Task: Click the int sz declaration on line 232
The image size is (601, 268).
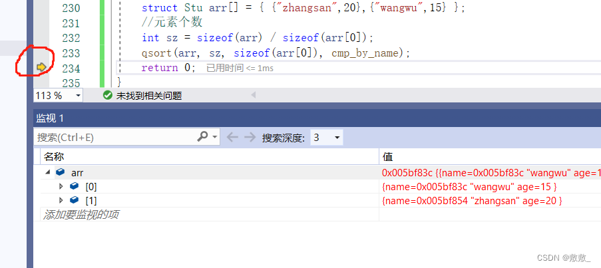Action: (257, 38)
